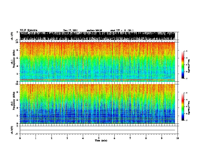Click the "VLF Spectra" plot title
The height and width of the screenshot is (155, 200).
point(29,30)
